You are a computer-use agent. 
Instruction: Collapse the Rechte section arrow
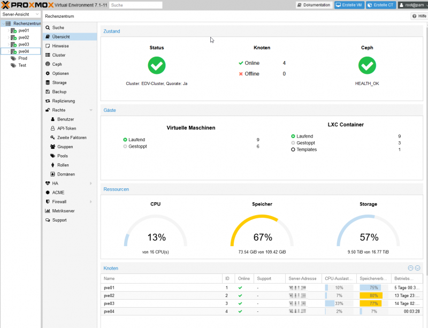click(91, 110)
